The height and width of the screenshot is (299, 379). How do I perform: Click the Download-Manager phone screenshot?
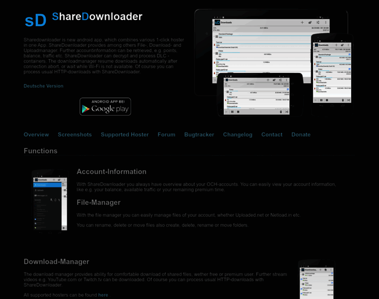pyautogui.click(x=317, y=280)
